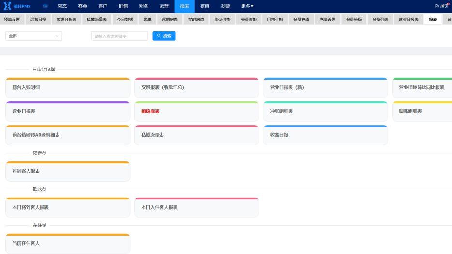This screenshot has width=452, height=254.
Task: Switch to the 今日数据 tab
Action: tap(125, 20)
